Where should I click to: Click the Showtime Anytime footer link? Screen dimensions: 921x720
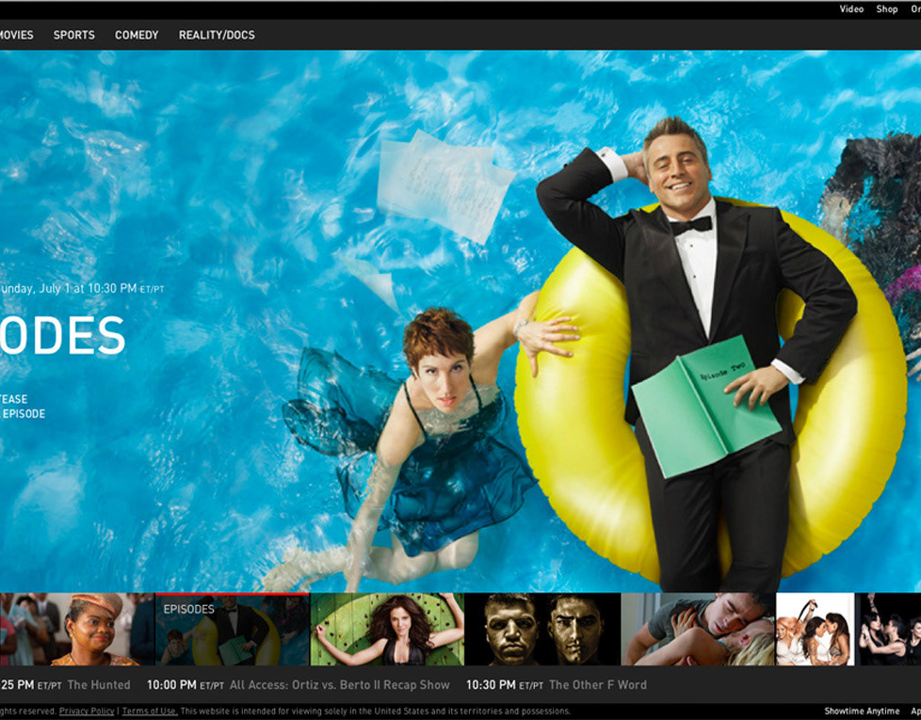click(x=862, y=711)
